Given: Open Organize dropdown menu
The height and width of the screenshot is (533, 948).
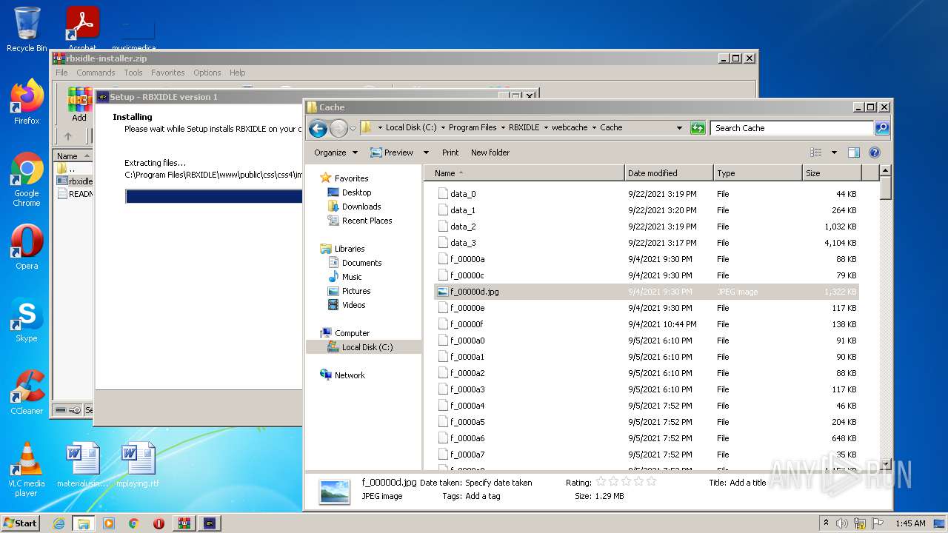Looking at the screenshot, I should tap(336, 152).
